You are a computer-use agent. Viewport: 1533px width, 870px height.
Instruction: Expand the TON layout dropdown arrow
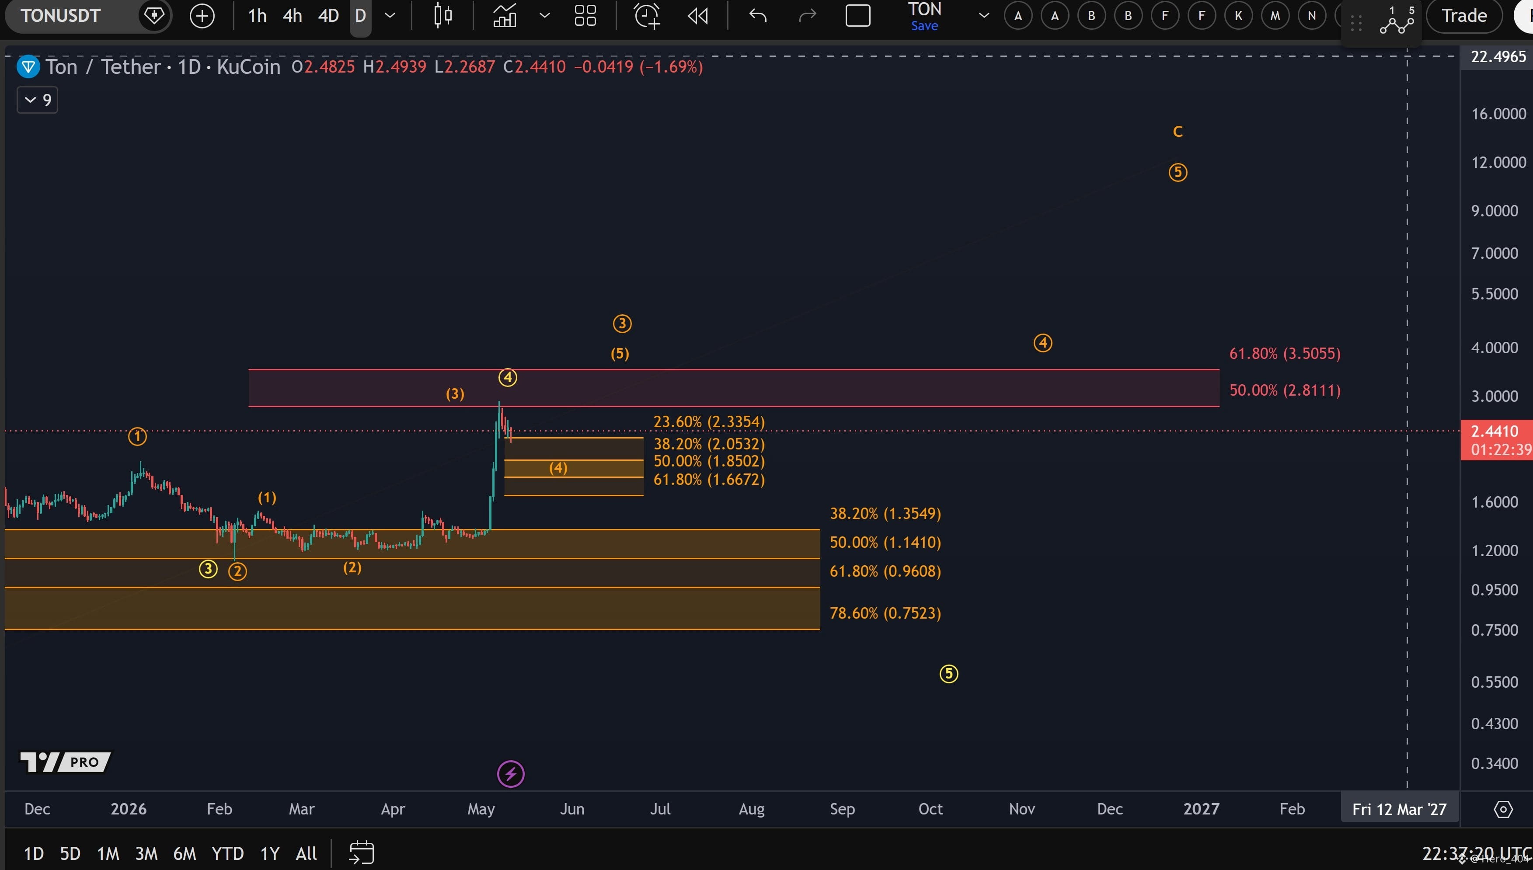point(984,16)
